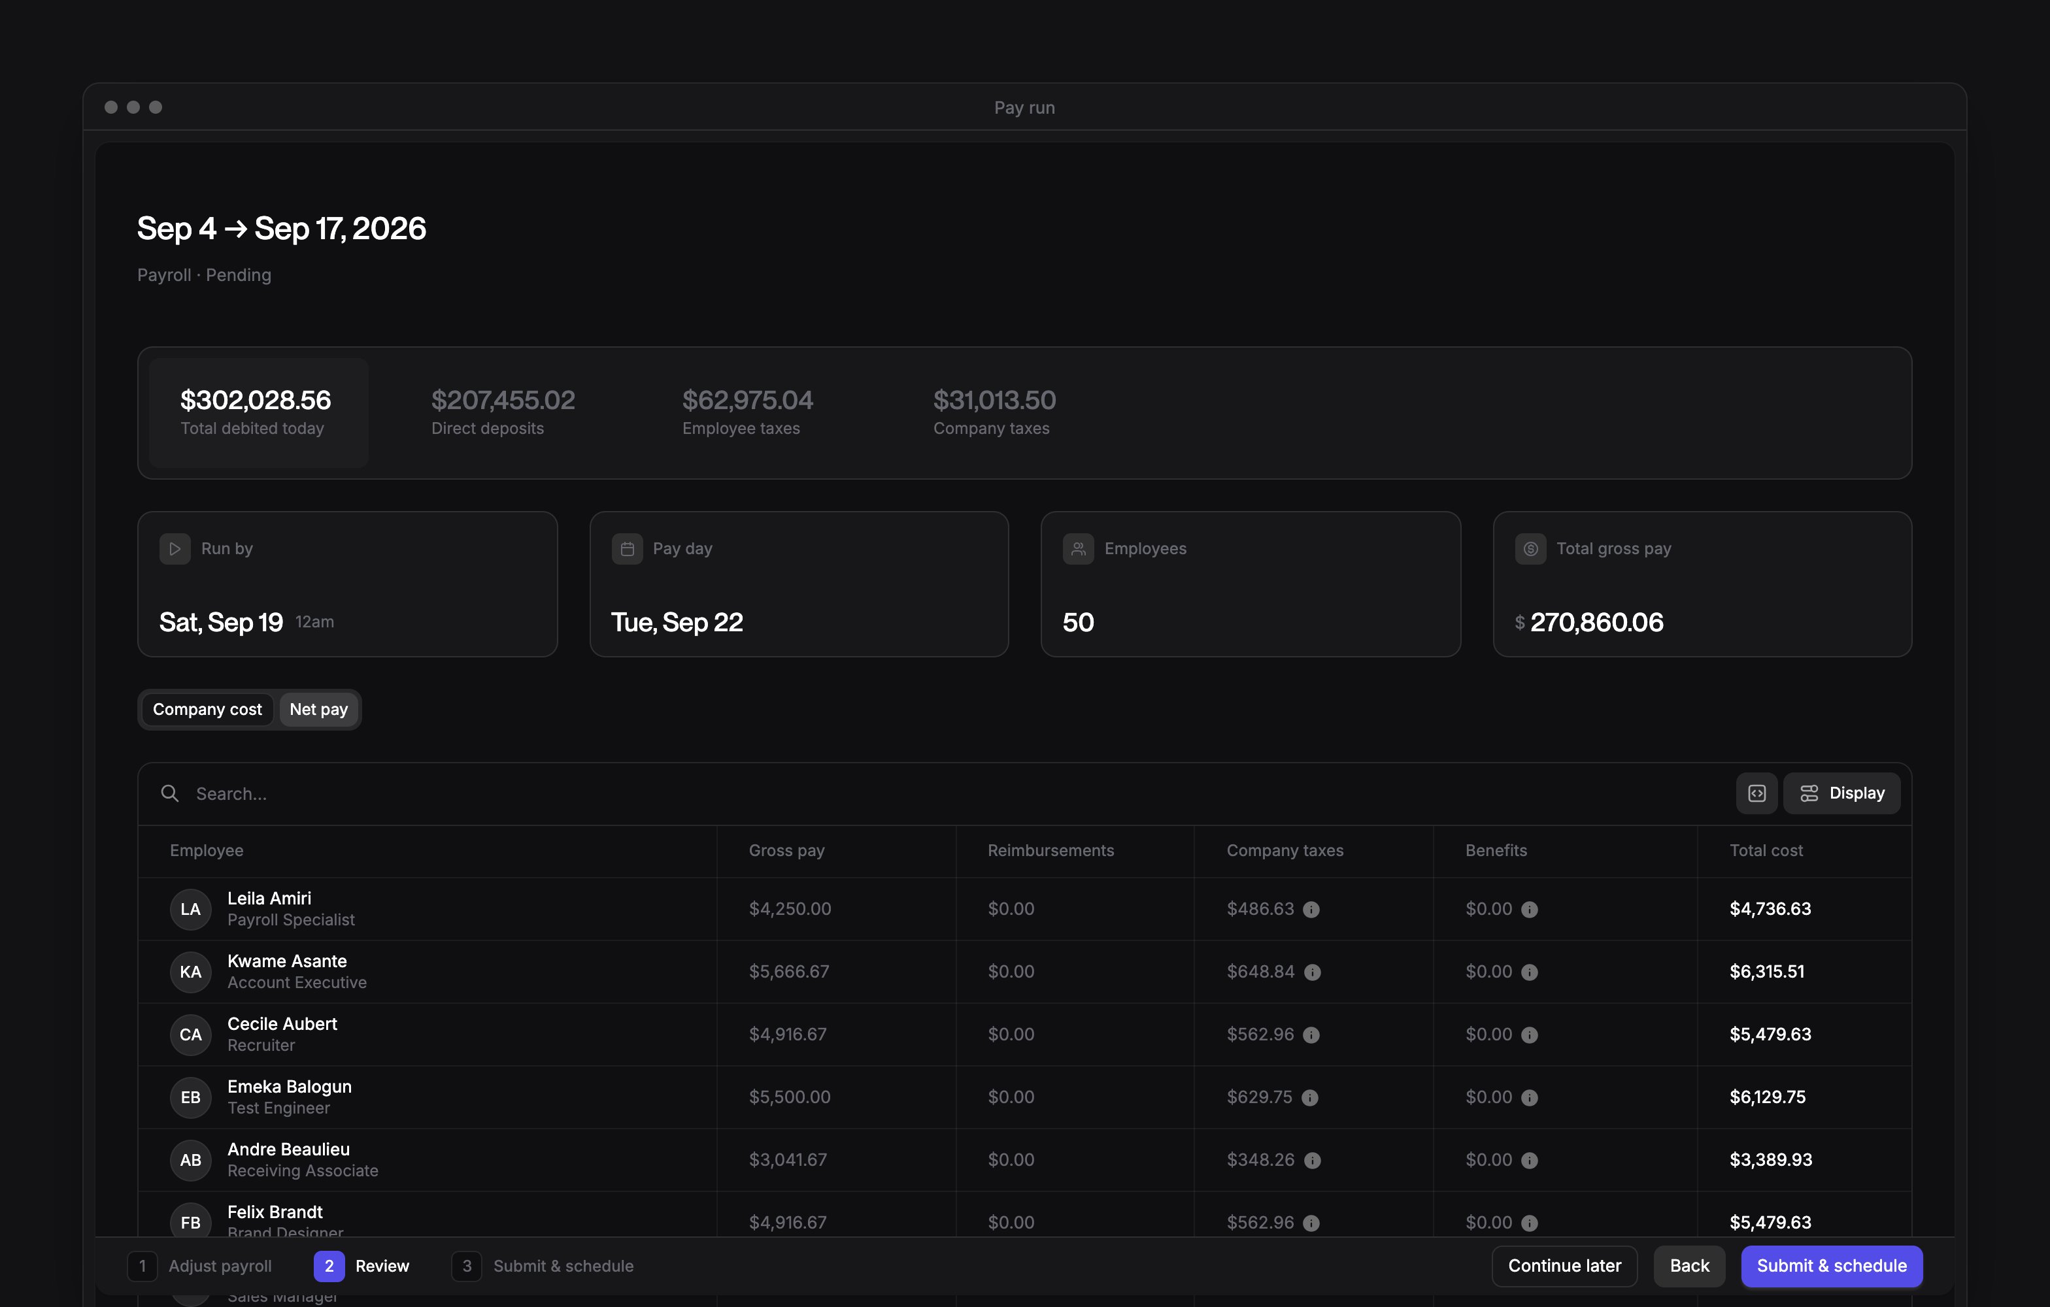The image size is (2050, 1307).
Task: Click the Pay day calendar icon
Action: point(627,549)
